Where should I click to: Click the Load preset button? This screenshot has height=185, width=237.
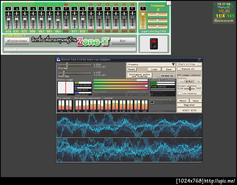(x=154, y=69)
